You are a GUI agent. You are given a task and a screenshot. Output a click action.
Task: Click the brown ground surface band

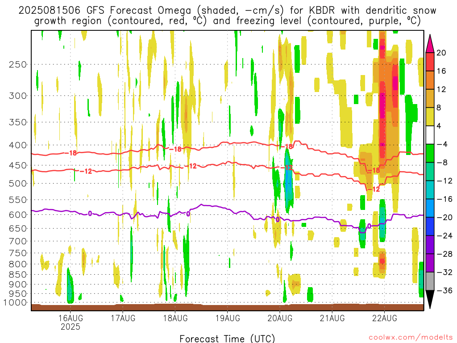[x=227, y=307]
